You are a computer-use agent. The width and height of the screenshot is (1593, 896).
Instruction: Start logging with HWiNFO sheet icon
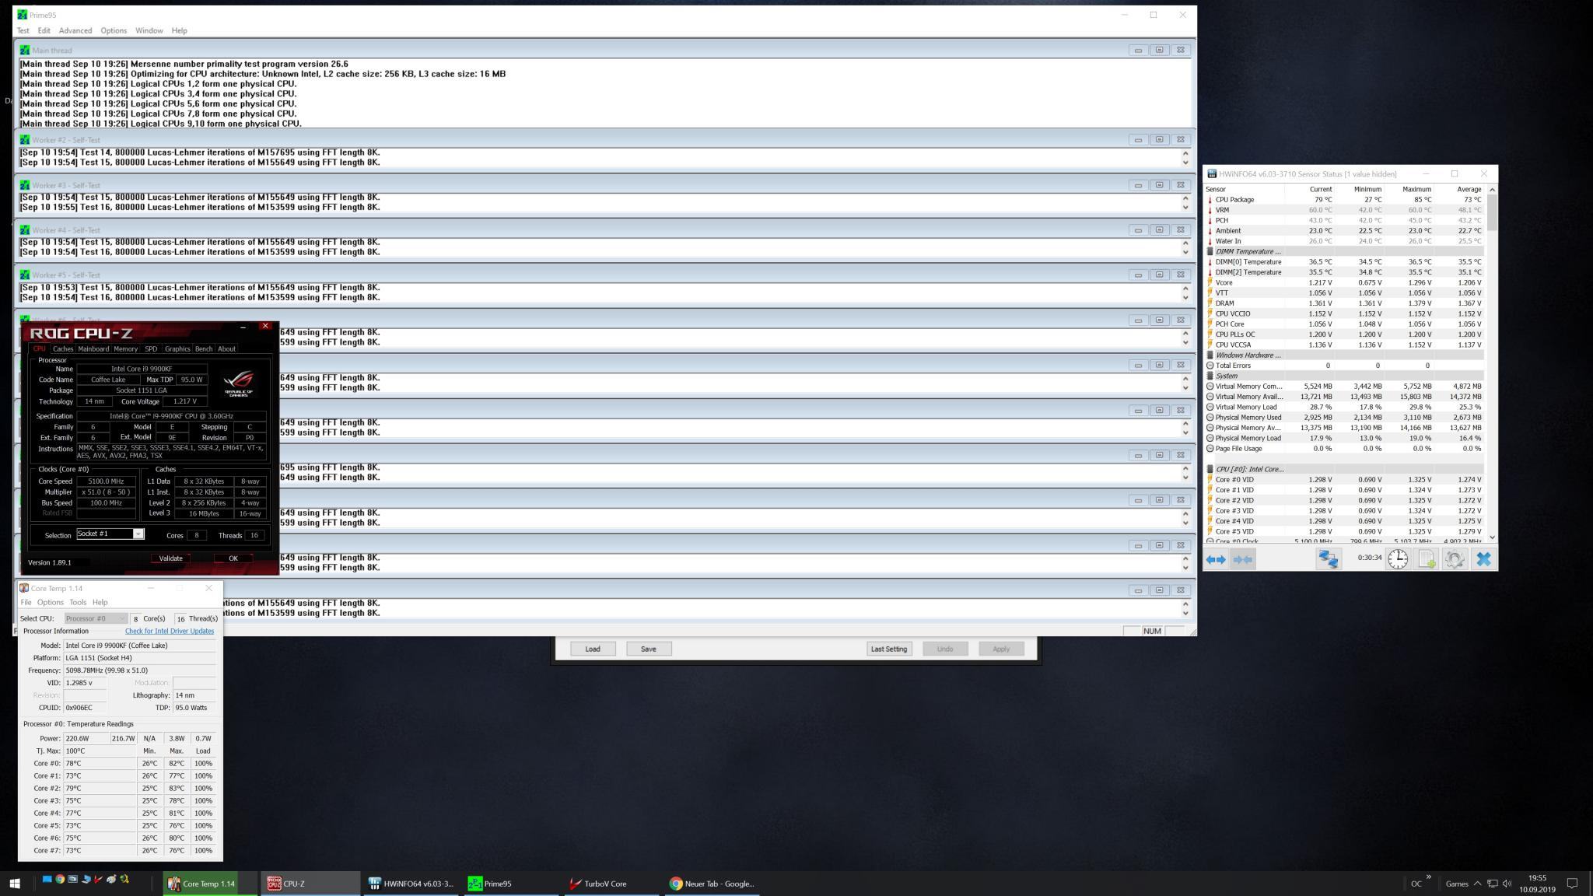tap(1427, 559)
